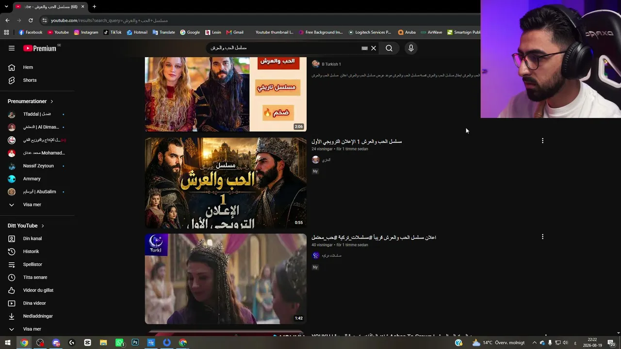Open Al Dimas channel subscription
This screenshot has height=349, width=621.
pyautogui.click(x=37, y=127)
